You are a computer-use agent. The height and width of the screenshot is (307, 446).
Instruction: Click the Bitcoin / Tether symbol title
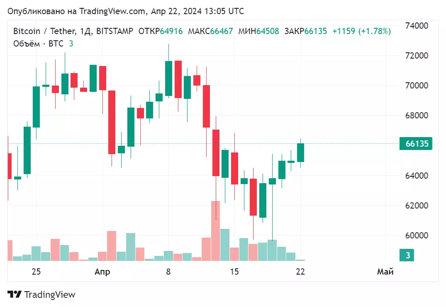44,31
